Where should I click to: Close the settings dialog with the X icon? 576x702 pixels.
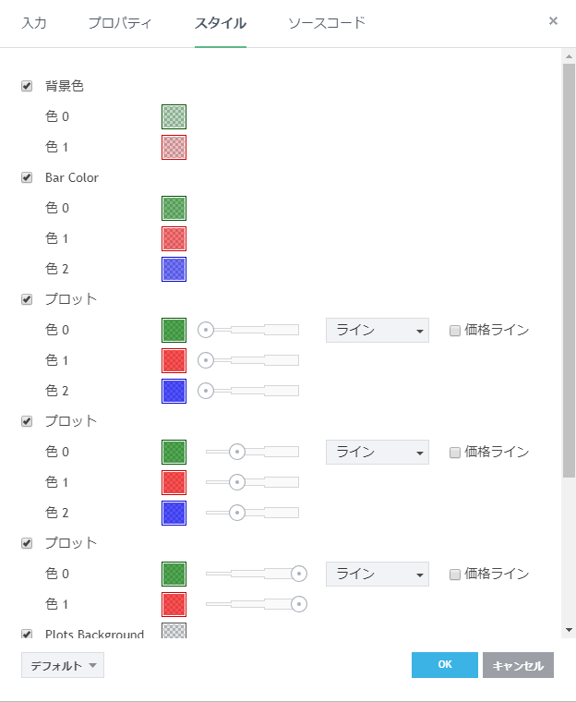(553, 20)
